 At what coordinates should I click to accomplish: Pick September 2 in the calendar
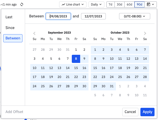pyautogui.click(x=84, y=50)
